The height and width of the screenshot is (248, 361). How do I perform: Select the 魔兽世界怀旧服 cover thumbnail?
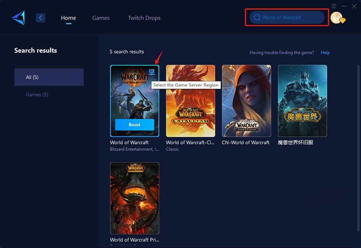tap(302, 101)
